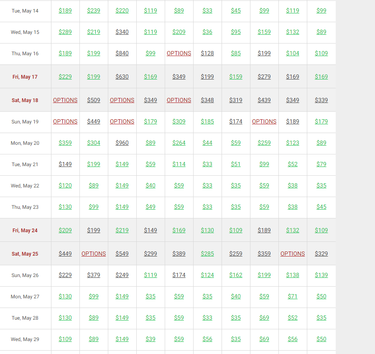Open the $379 price on Sun, May 26
The width and height of the screenshot is (375, 354).
click(94, 275)
